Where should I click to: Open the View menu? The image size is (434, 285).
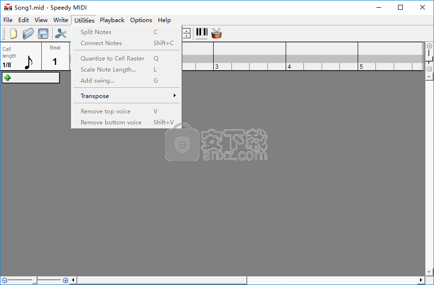tap(41, 20)
